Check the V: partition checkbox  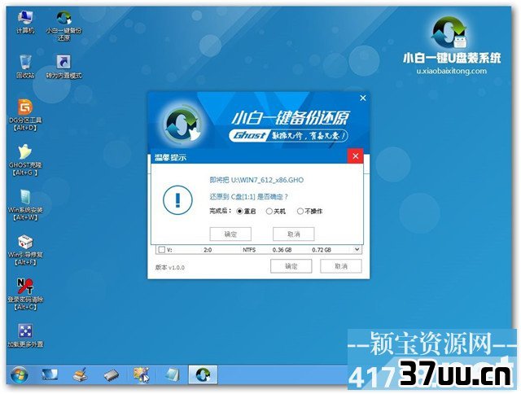click(162, 249)
